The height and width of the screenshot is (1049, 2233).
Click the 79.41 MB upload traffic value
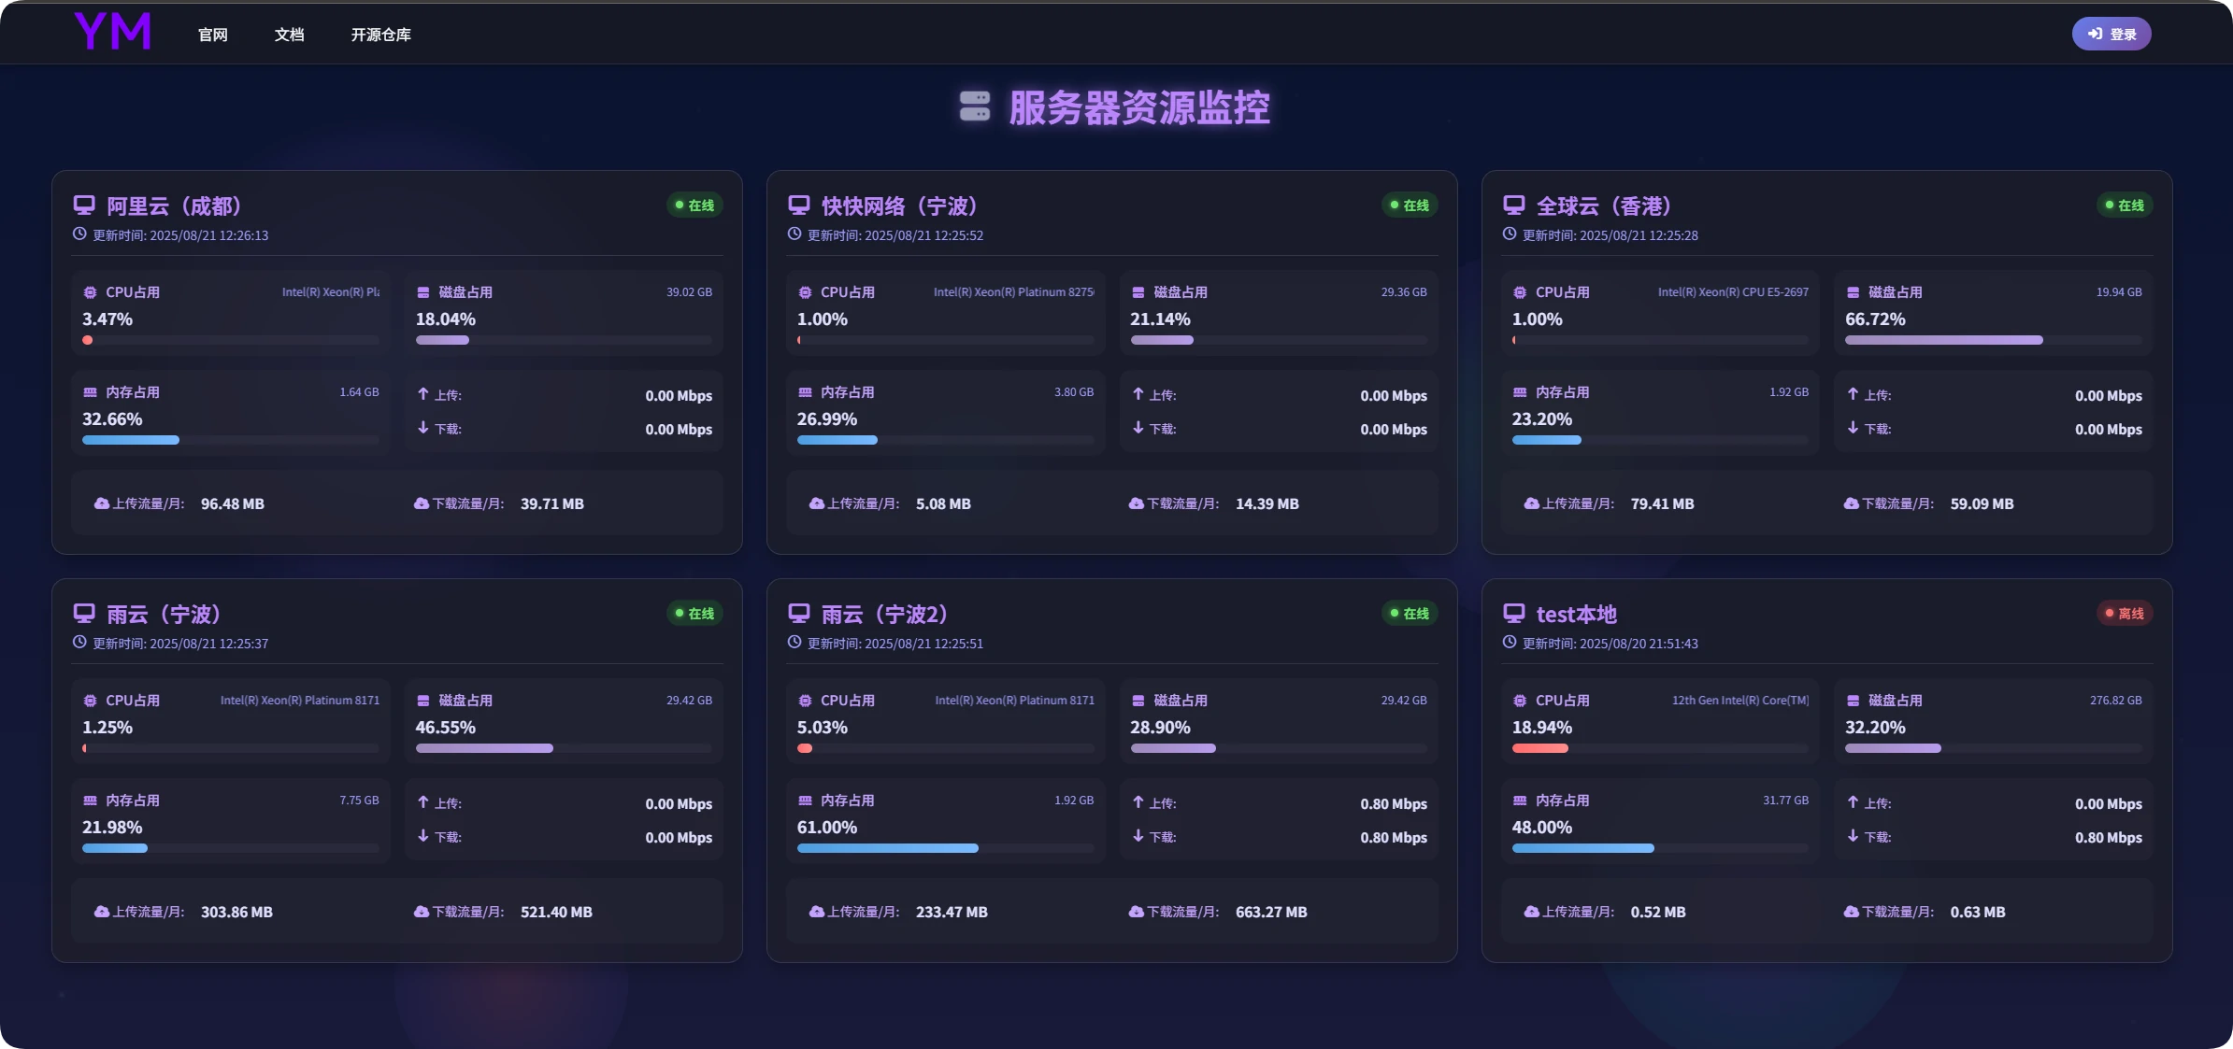[x=1663, y=503]
